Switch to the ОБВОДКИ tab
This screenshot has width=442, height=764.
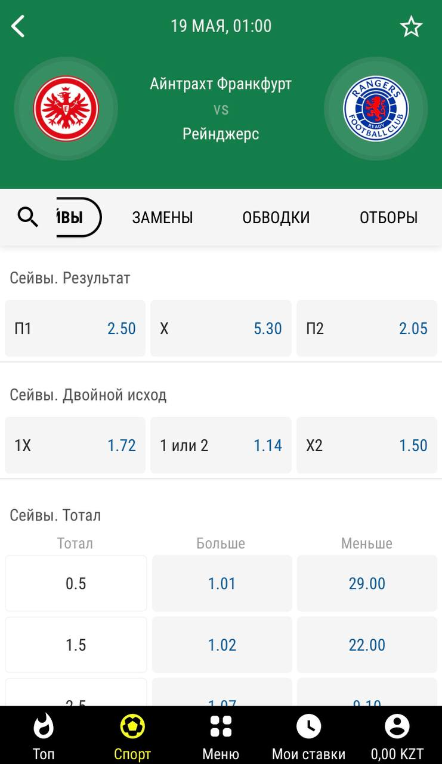tap(276, 218)
